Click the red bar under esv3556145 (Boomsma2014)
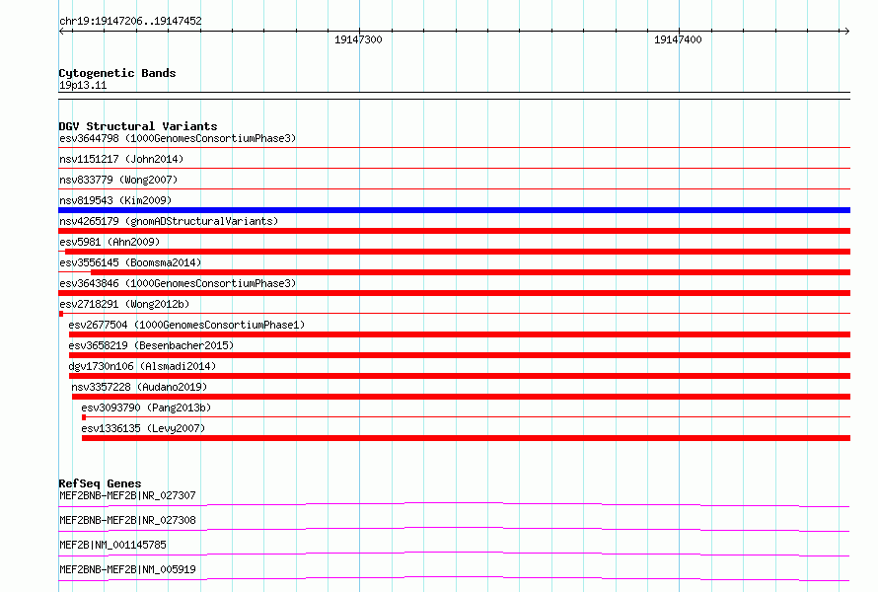 471,272
